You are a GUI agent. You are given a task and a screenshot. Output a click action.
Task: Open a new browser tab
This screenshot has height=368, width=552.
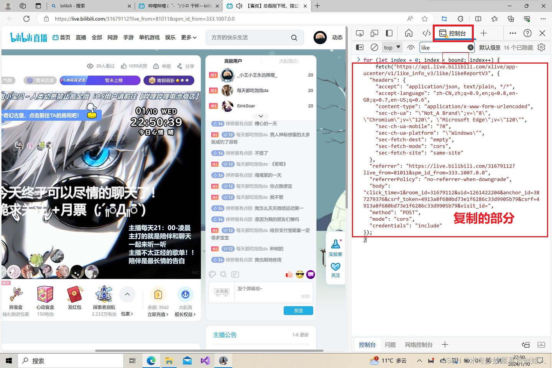[317, 6]
